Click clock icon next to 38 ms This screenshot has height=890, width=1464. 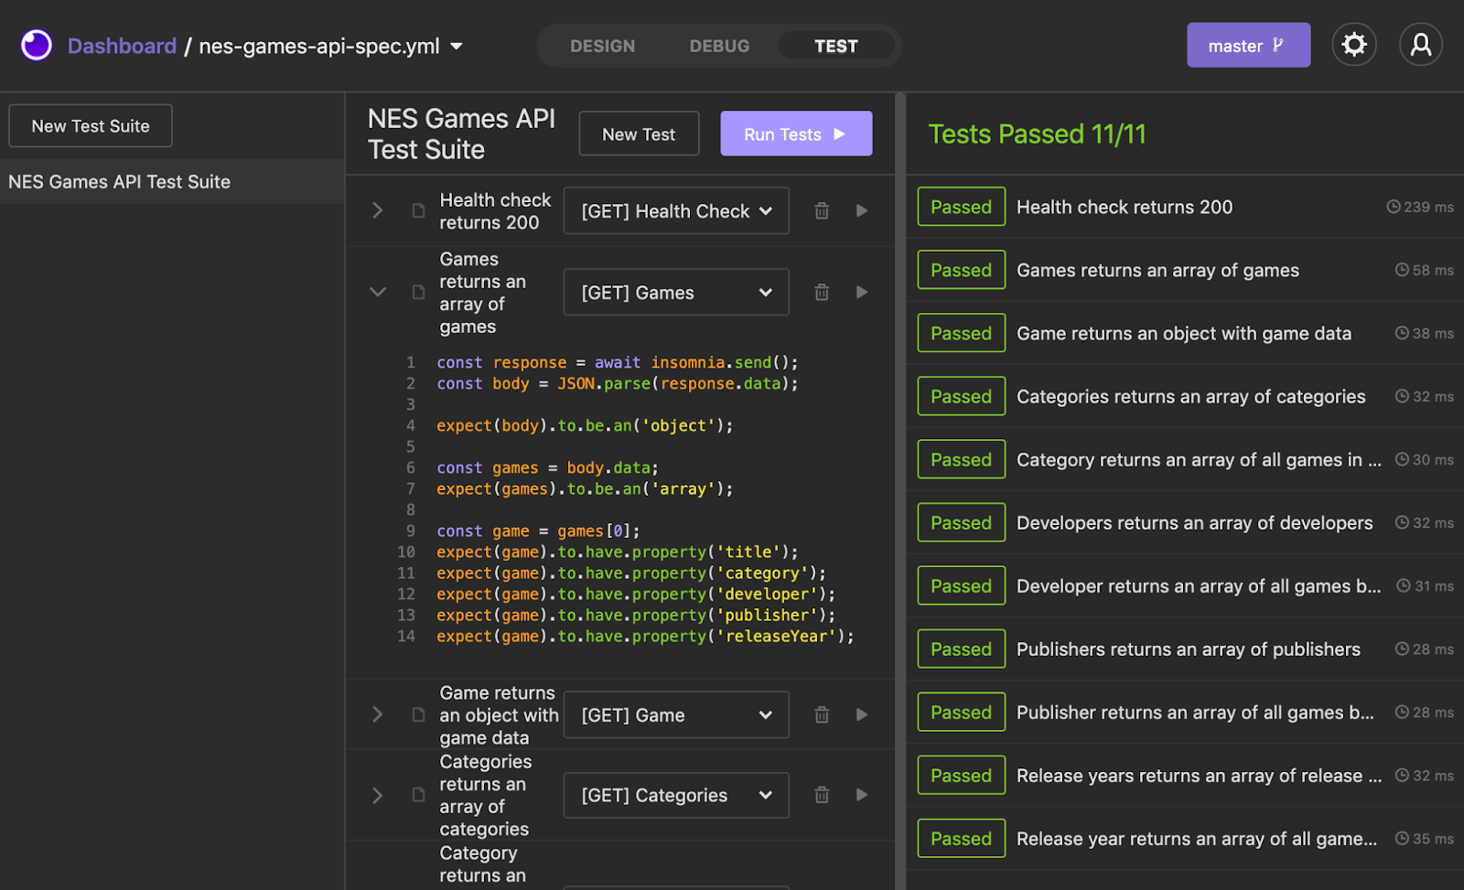[1402, 333]
